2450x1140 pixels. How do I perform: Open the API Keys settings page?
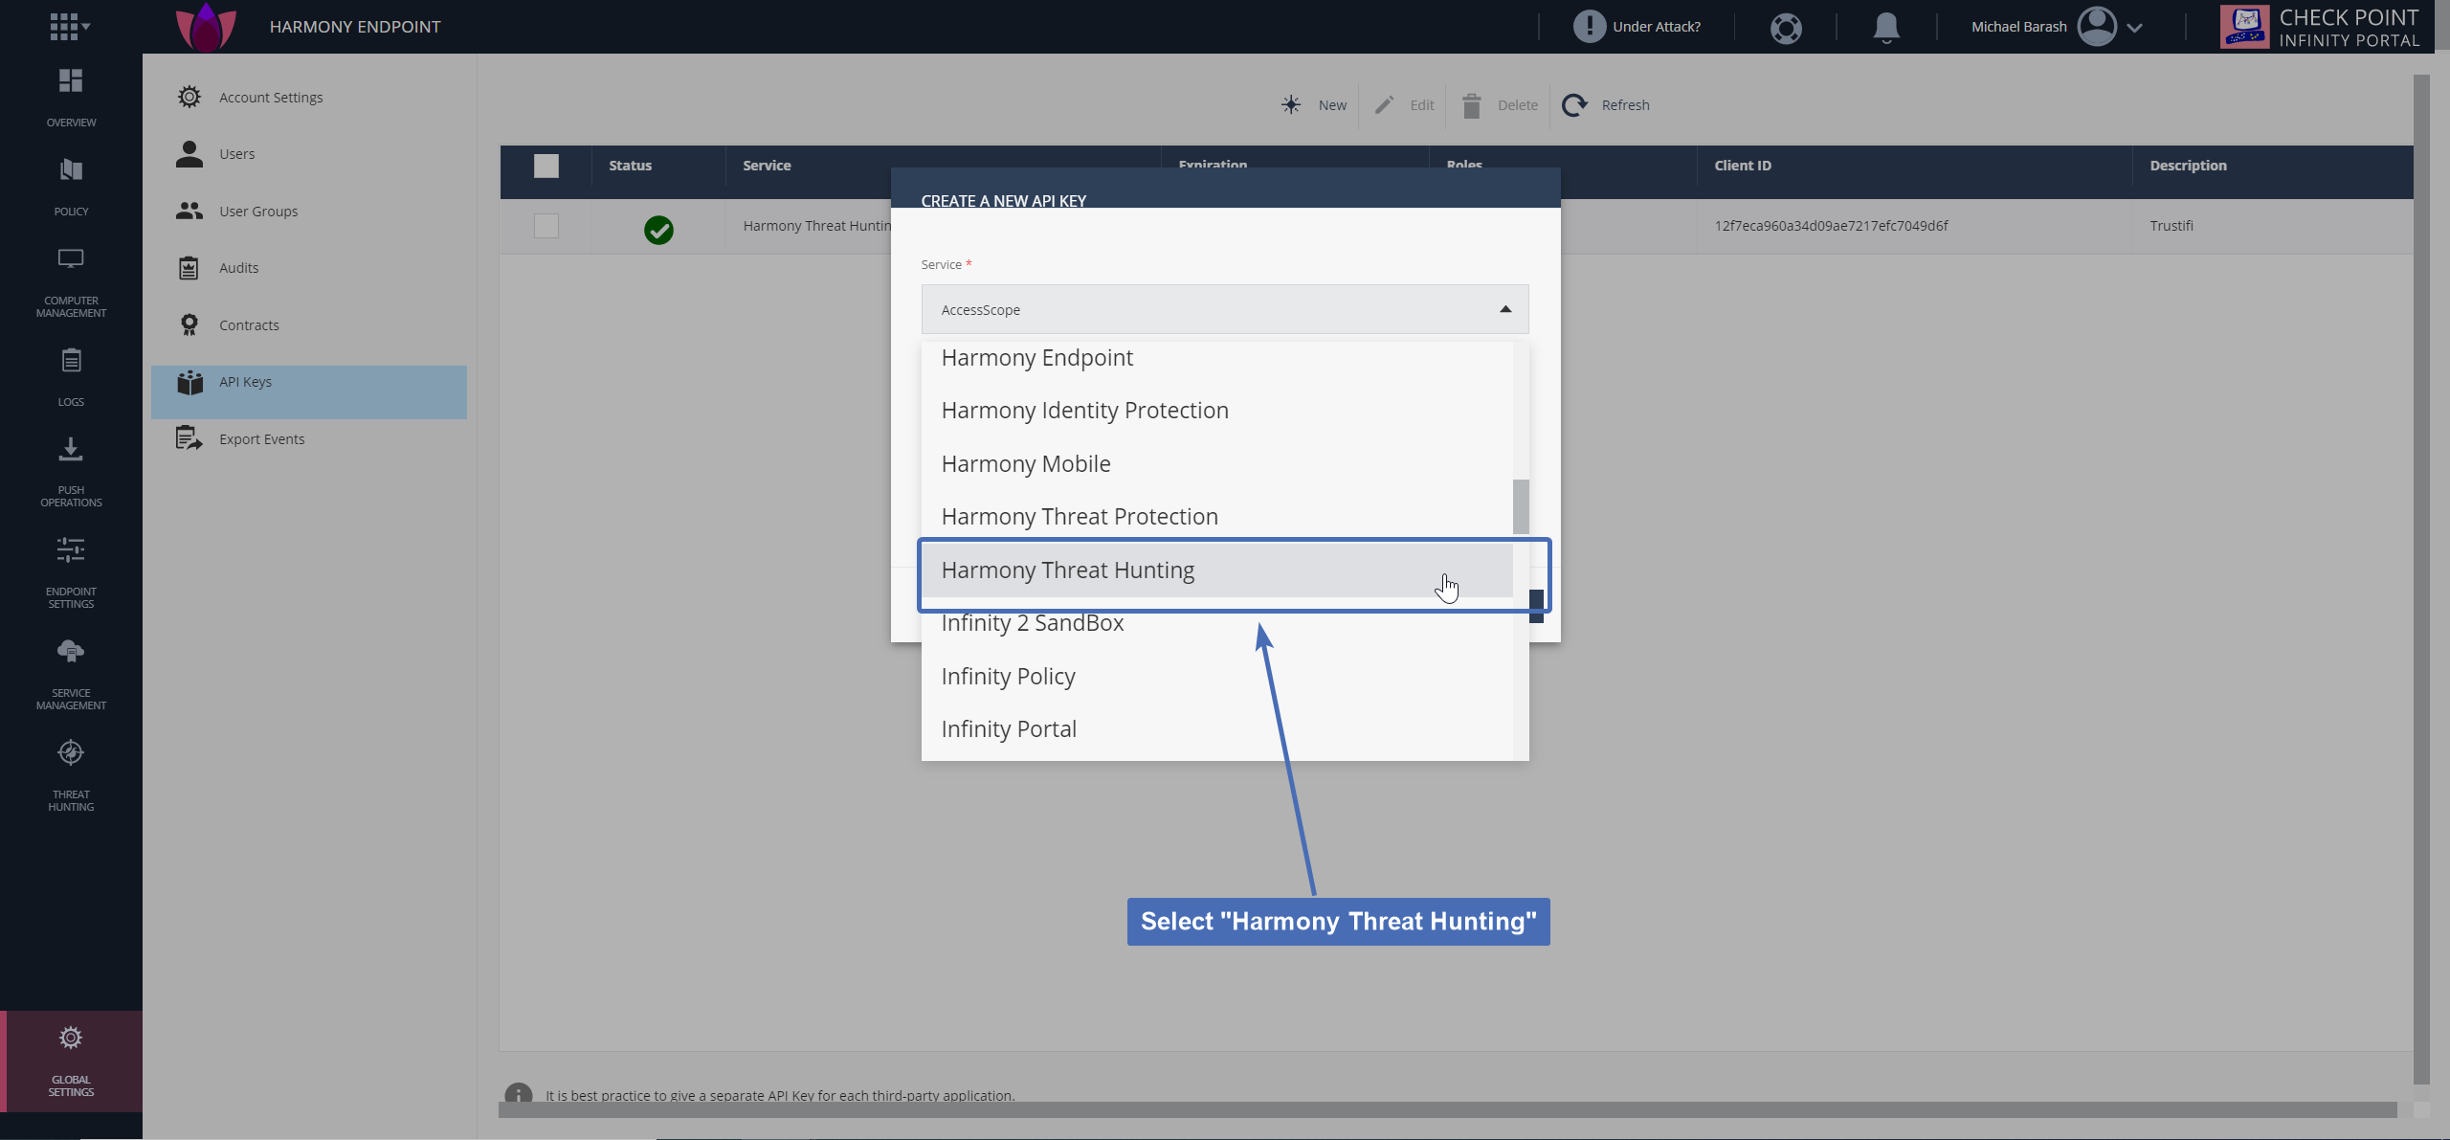click(x=309, y=391)
